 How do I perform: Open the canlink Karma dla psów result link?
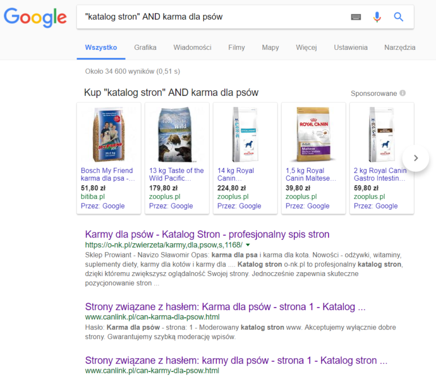coord(225,307)
